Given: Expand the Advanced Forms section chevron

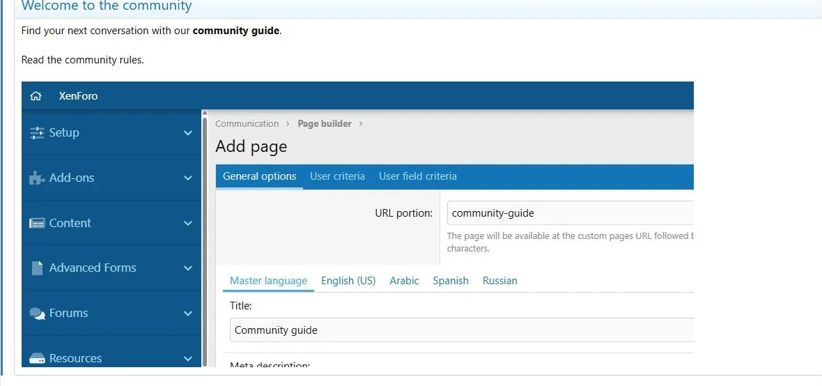Looking at the screenshot, I should pos(187,268).
